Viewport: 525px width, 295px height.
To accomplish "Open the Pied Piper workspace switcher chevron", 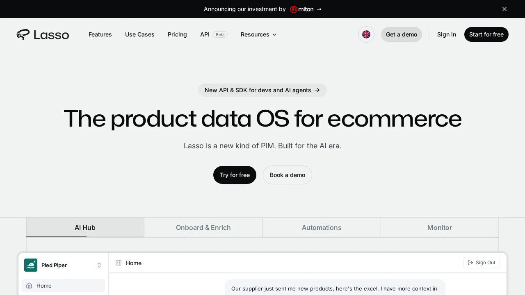I will coord(99,265).
